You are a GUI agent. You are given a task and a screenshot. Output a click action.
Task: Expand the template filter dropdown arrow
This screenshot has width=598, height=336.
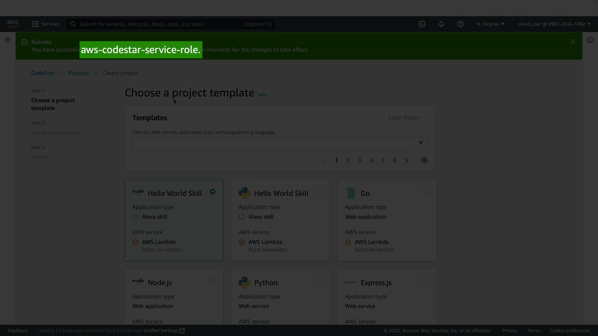[x=421, y=143]
